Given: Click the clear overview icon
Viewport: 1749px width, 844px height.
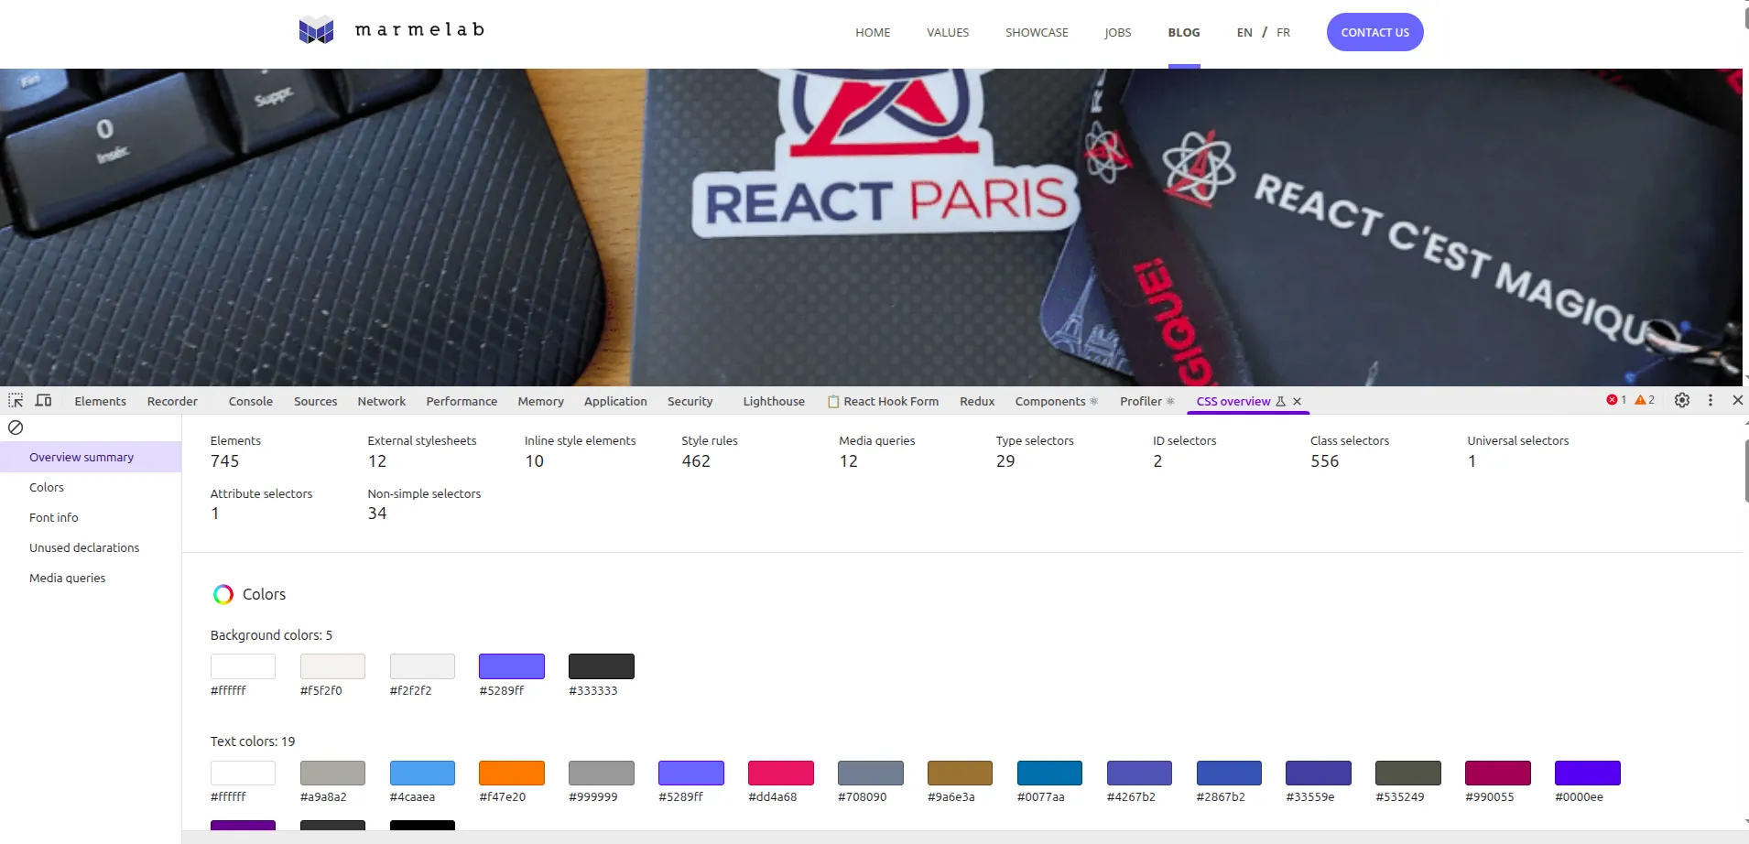Looking at the screenshot, I should [x=14, y=427].
